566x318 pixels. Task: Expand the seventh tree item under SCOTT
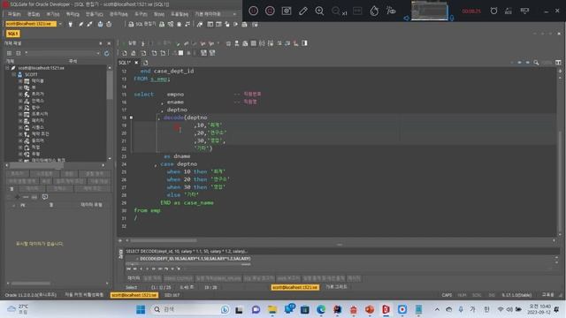click(20, 120)
